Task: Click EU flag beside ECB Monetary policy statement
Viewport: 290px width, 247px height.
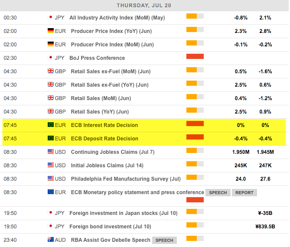Action: (x=50, y=192)
